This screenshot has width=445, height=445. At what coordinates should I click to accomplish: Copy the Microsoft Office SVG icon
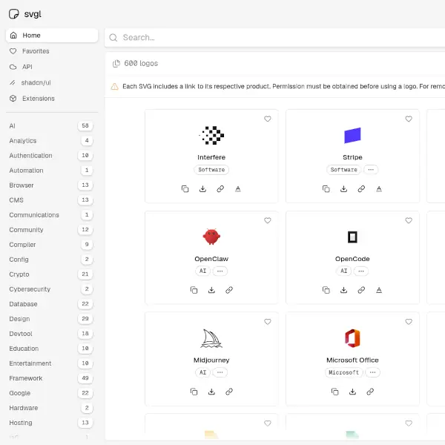pyautogui.click(x=335, y=392)
